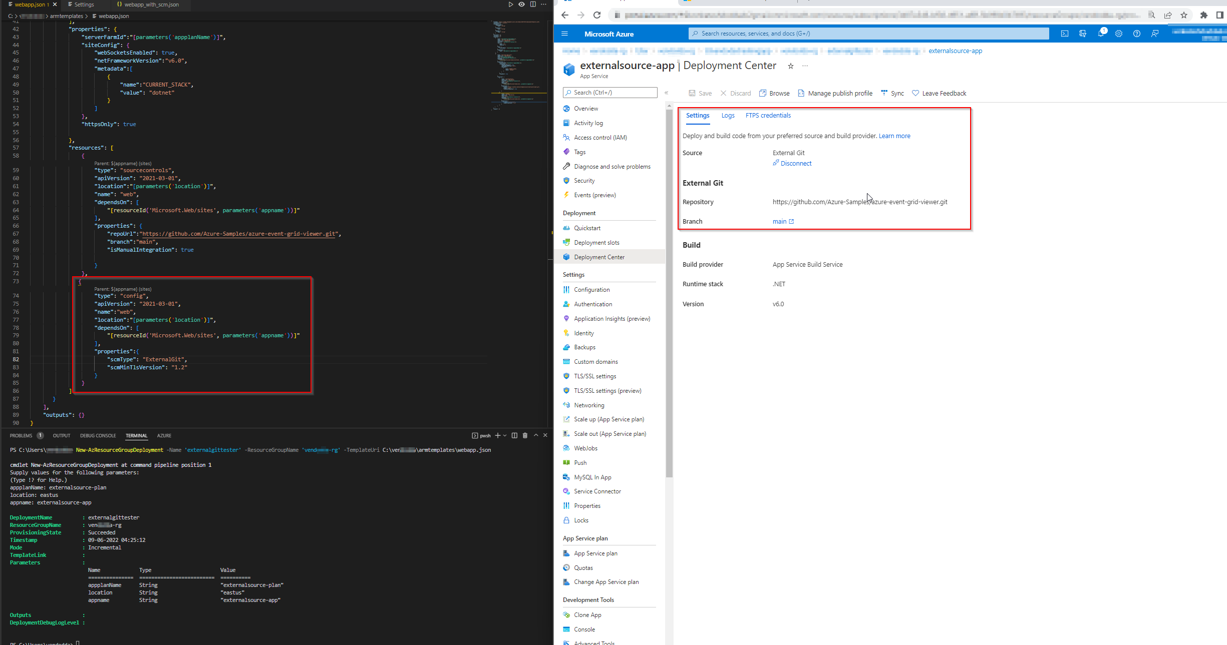The width and height of the screenshot is (1227, 645).
Task: Click the browser extensions puzzle icon
Action: [x=1203, y=15]
